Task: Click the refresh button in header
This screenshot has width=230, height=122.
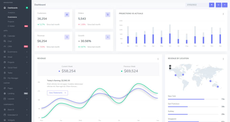Action: 218,5
